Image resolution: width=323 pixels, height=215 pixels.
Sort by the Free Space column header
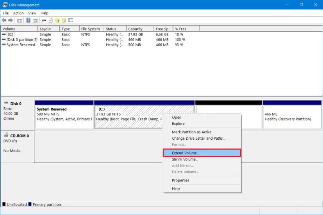tap(163, 29)
